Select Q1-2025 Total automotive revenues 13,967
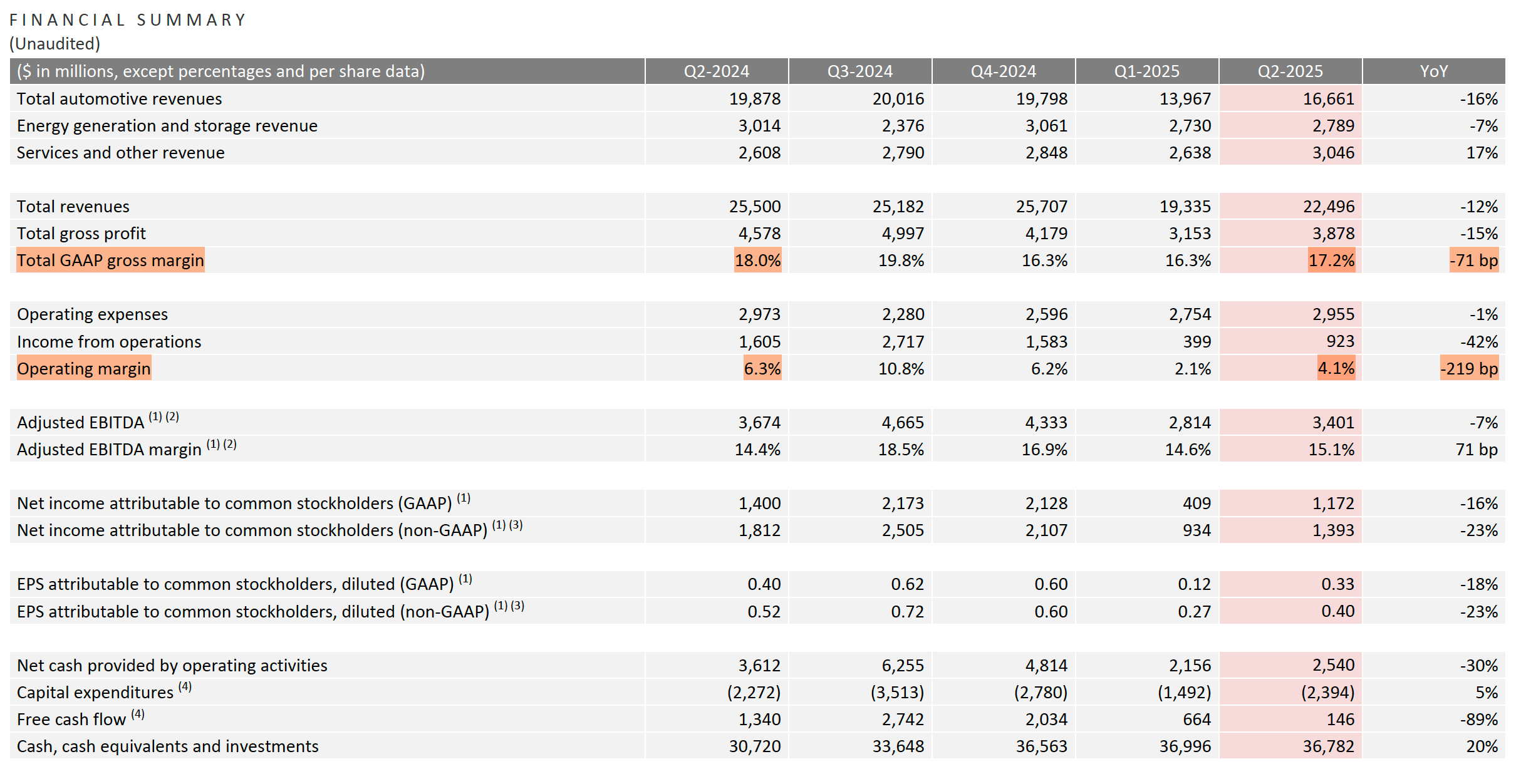The width and height of the screenshot is (1521, 764). coord(1185,99)
